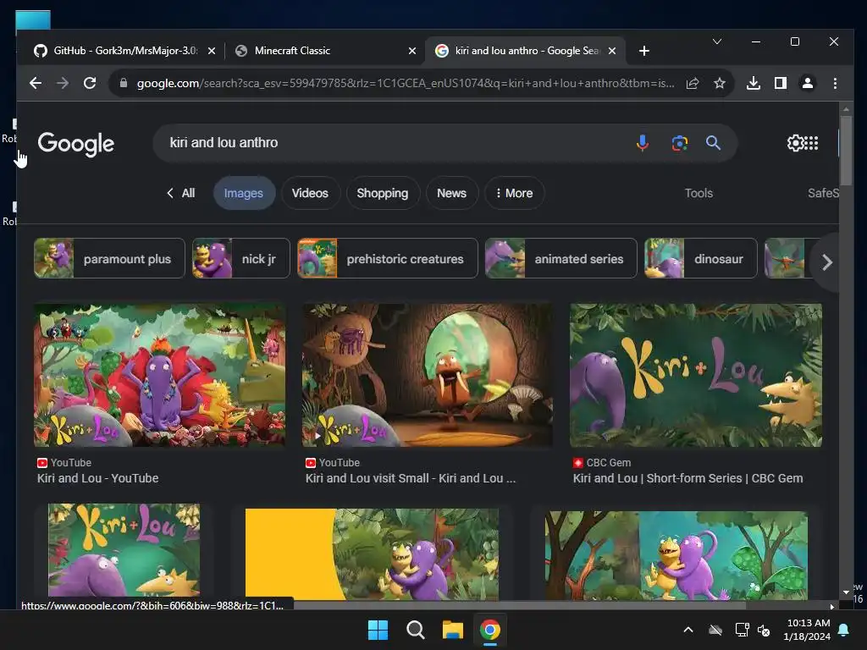Image resolution: width=867 pixels, height=650 pixels.
Task: Click the scroll down arrow
Action: [846, 592]
